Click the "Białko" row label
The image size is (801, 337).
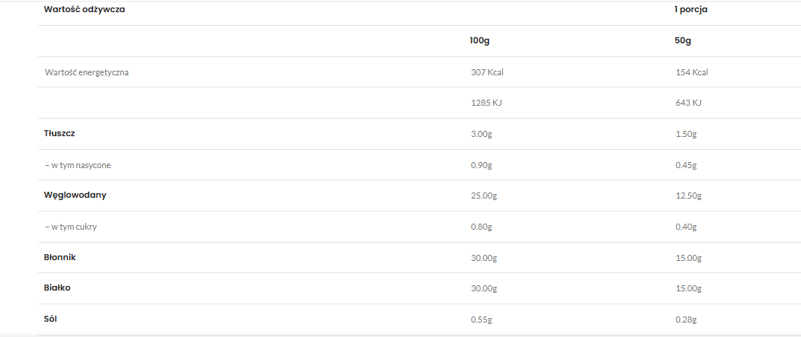pyautogui.click(x=58, y=288)
